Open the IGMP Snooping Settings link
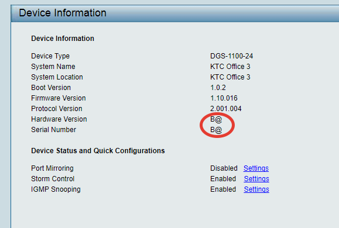Viewport: 339px width, 228px height. tap(256, 189)
